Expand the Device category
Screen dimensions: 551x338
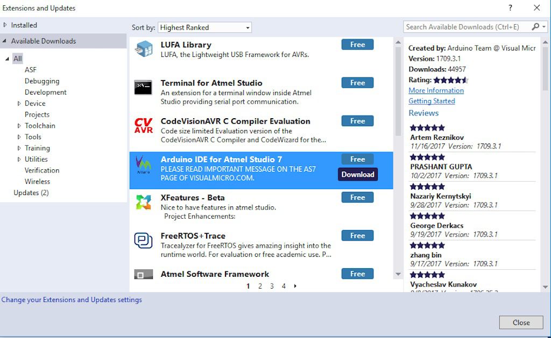(x=19, y=104)
